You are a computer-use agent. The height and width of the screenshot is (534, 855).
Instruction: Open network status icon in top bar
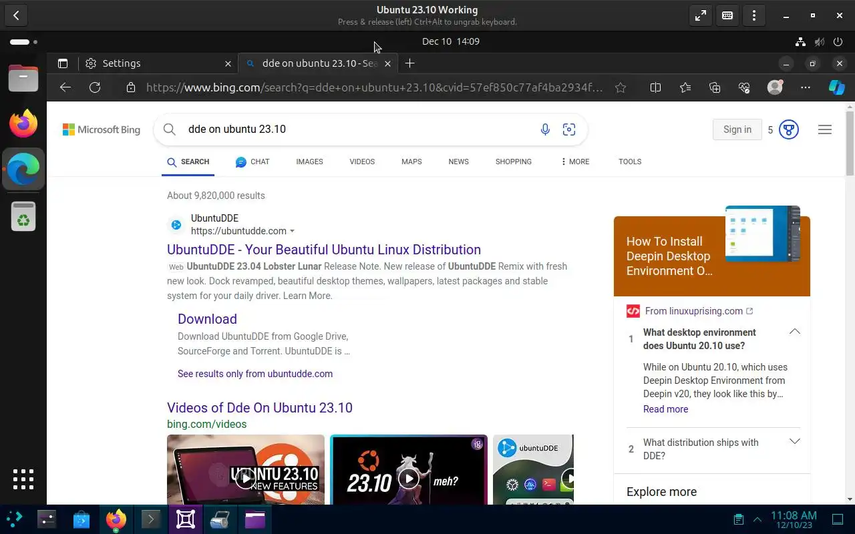[800, 41]
